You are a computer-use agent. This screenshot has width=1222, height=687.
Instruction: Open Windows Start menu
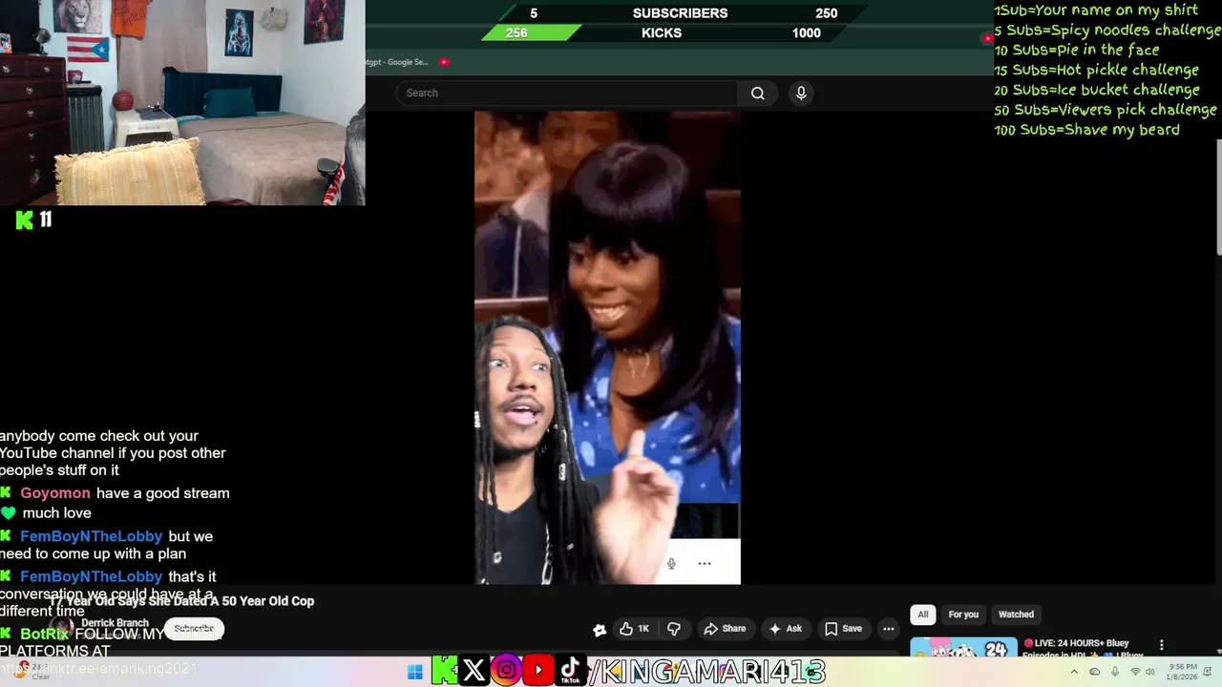pyautogui.click(x=415, y=672)
